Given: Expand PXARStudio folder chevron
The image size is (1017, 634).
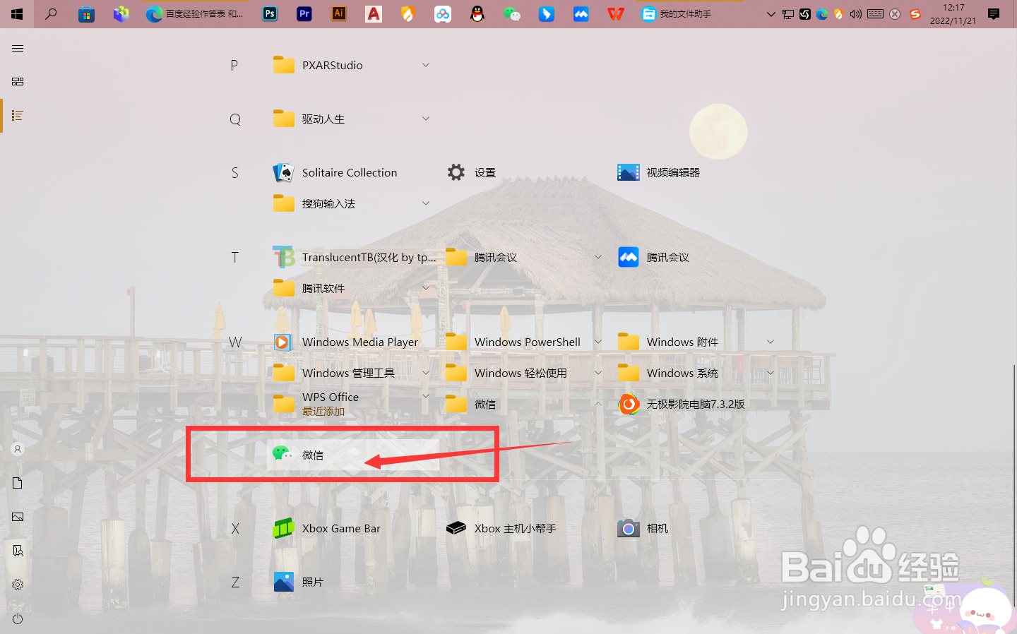Looking at the screenshot, I should [x=426, y=65].
